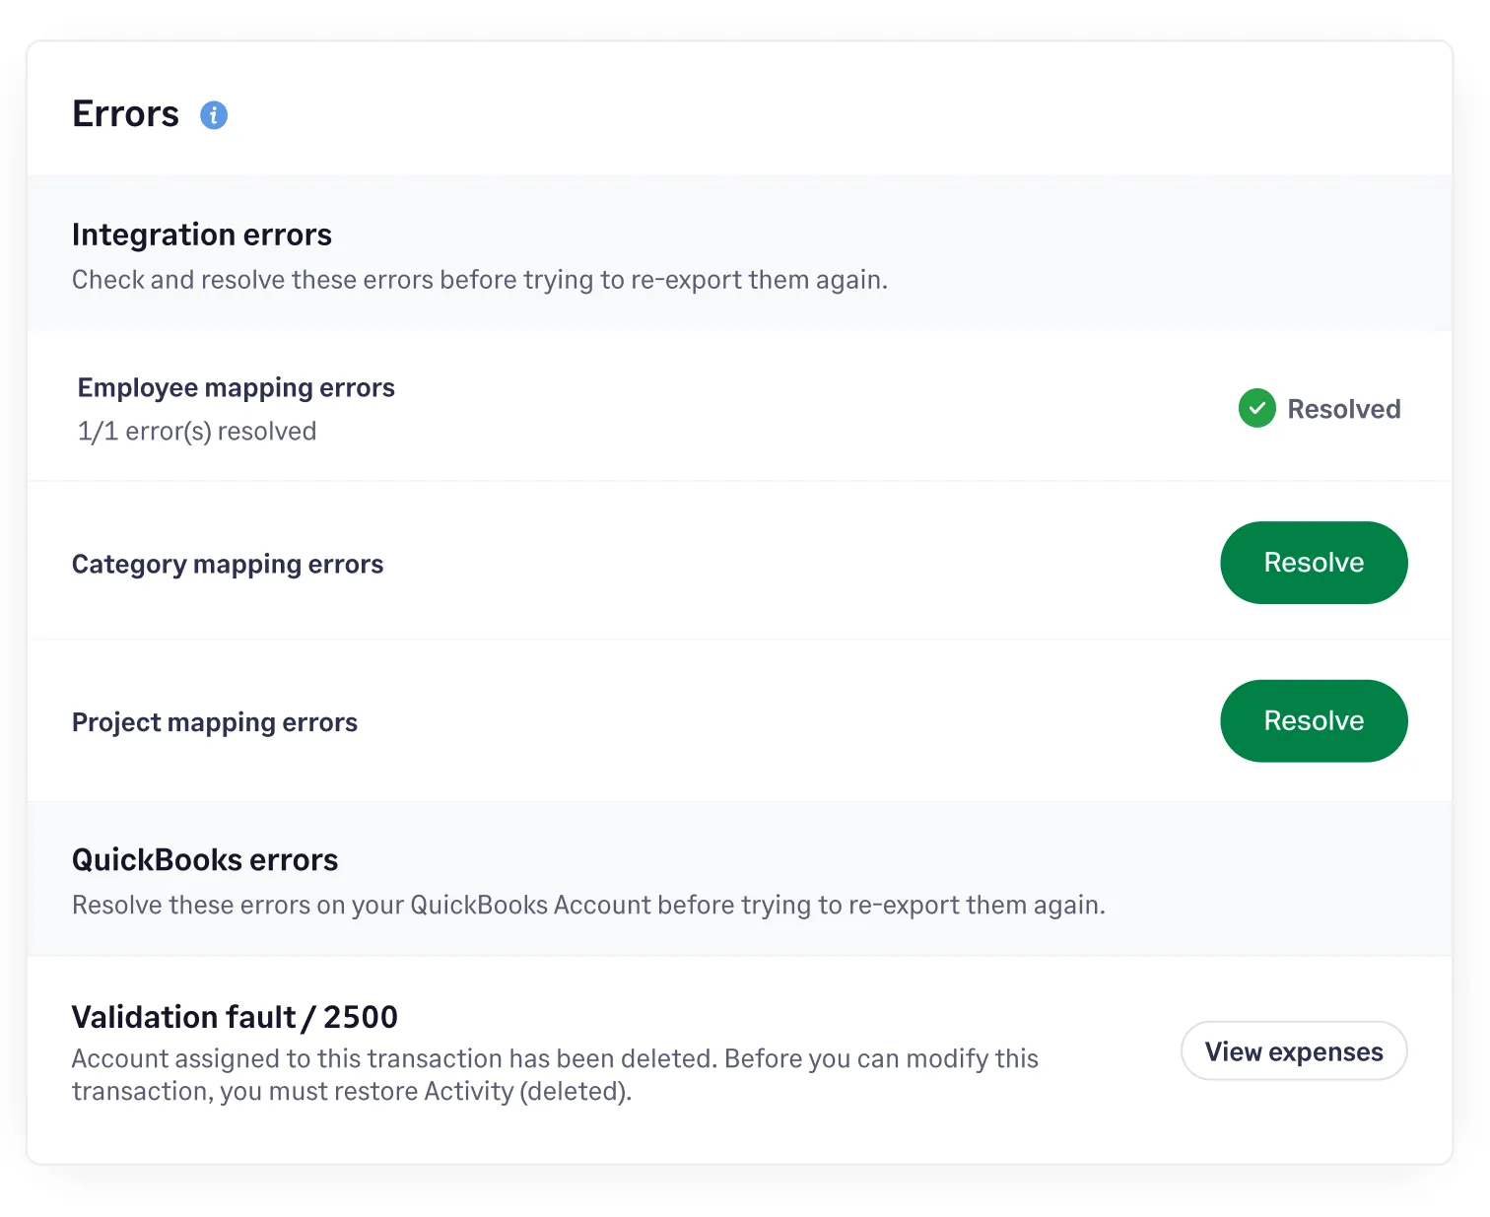
Task: Click the Validation fault description text
Action: [x=554, y=1074]
